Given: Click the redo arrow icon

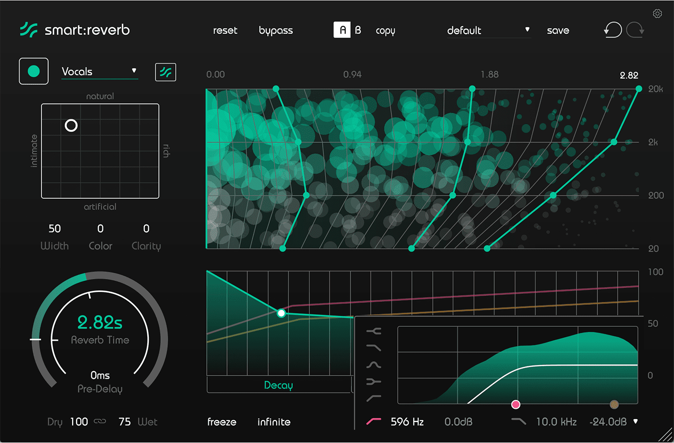Looking at the screenshot, I should (635, 30).
